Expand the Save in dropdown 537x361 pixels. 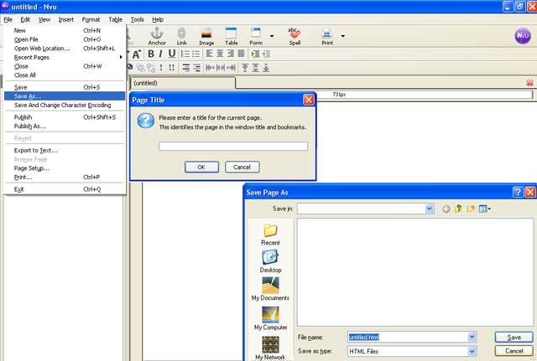point(430,209)
